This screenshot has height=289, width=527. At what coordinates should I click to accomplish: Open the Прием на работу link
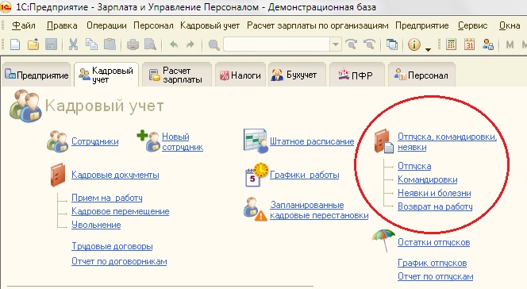[107, 198]
